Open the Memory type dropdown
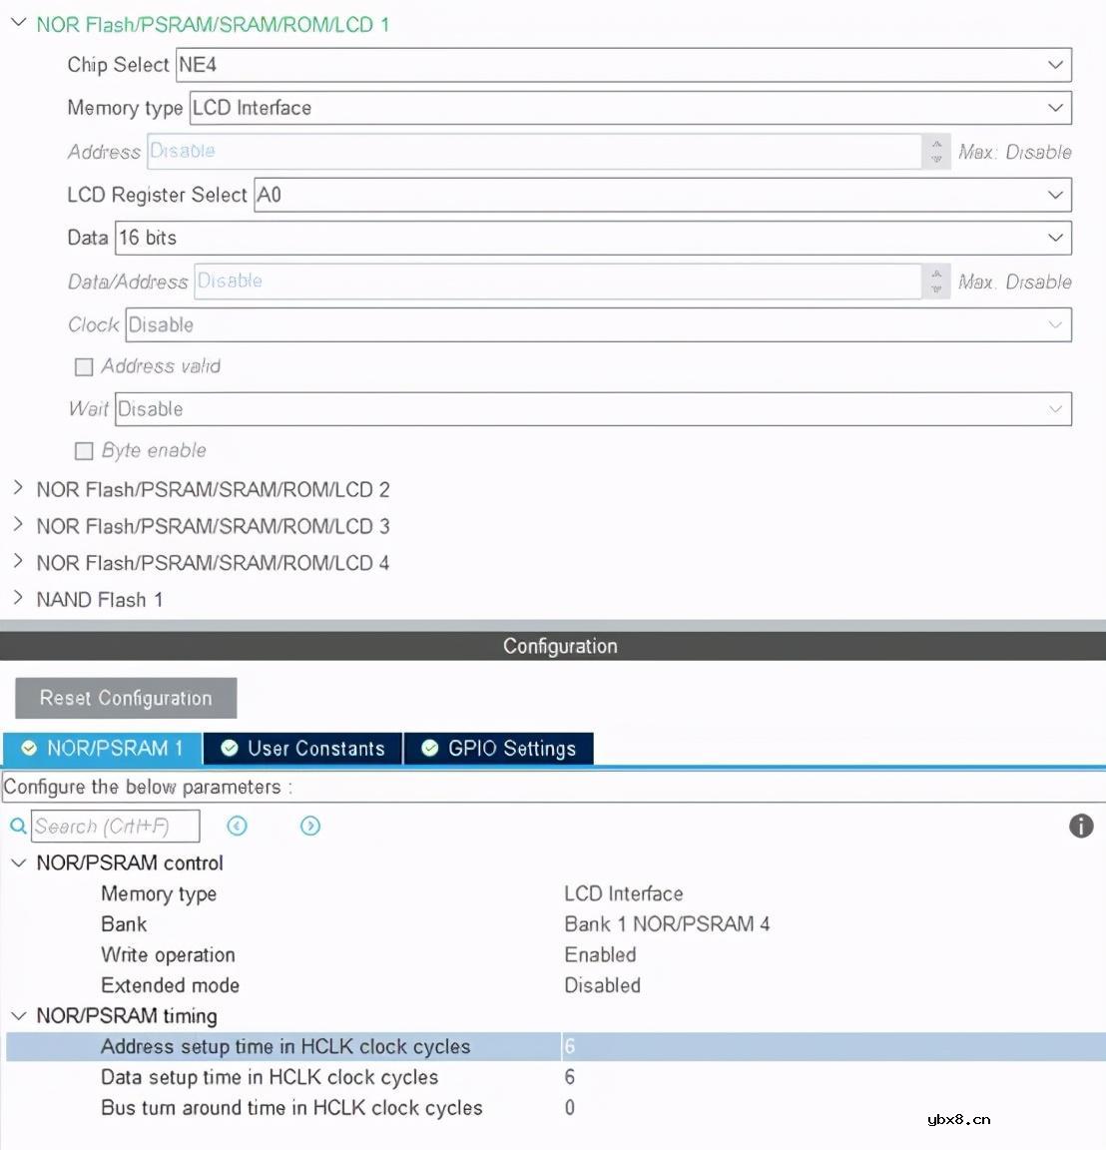The image size is (1106, 1150). (630, 108)
